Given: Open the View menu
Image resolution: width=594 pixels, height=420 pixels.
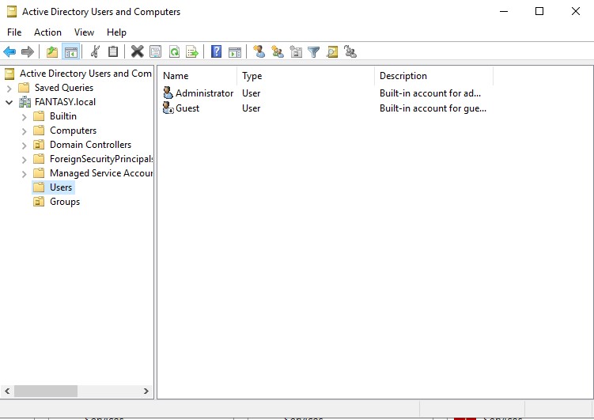Looking at the screenshot, I should [84, 32].
